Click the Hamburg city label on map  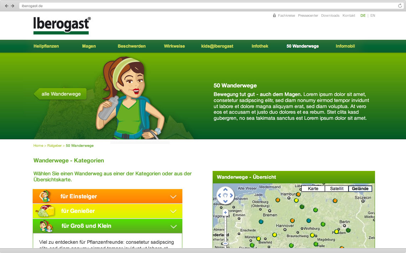click(288, 194)
